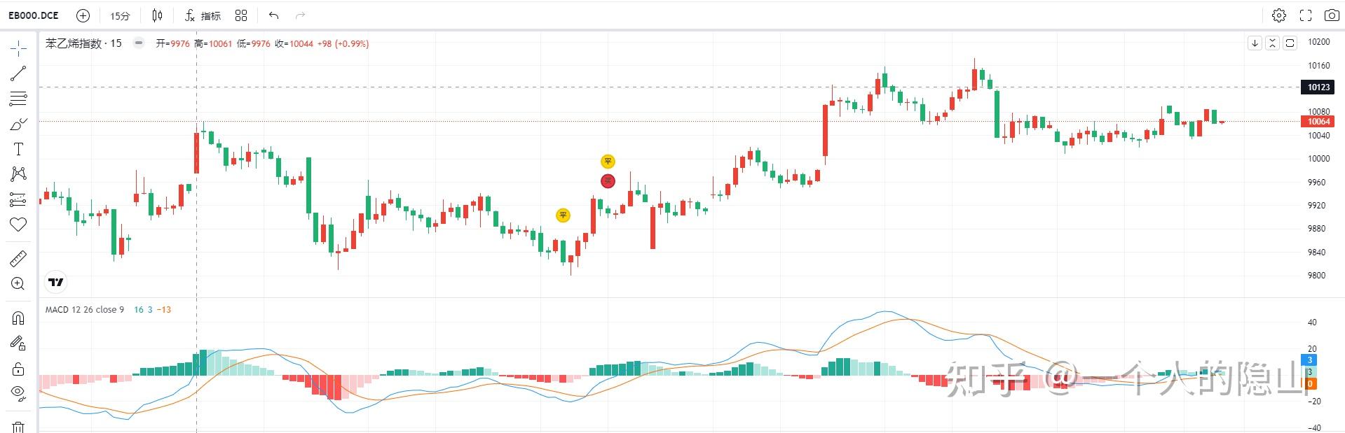Select the text annotation tool
The width and height of the screenshot is (1345, 433).
18,149
